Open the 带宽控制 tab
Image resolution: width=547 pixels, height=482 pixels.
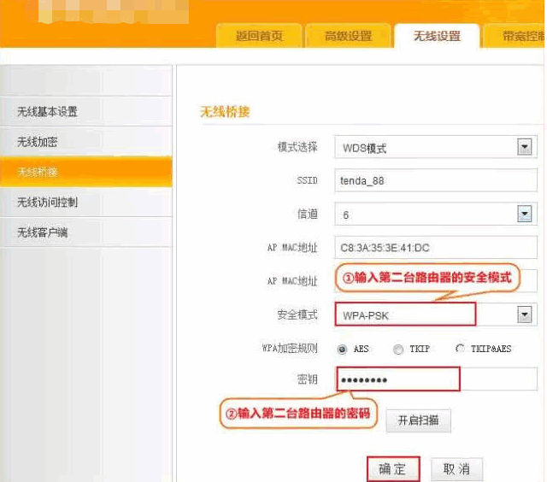point(517,36)
